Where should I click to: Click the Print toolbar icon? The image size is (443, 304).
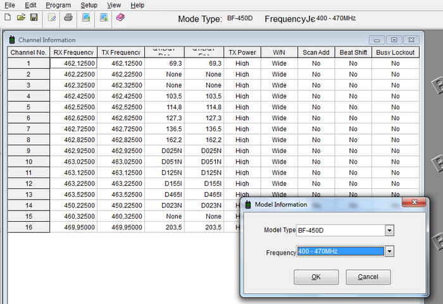68,17
